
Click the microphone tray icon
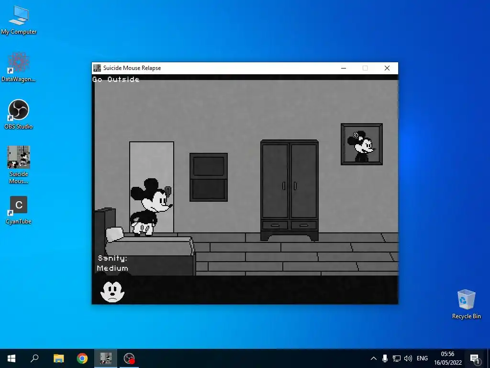(x=385, y=358)
